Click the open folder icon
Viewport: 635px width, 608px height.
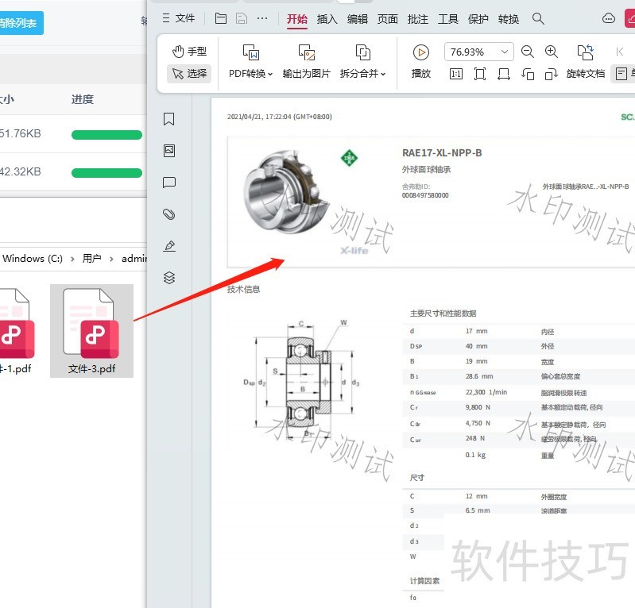click(x=221, y=18)
